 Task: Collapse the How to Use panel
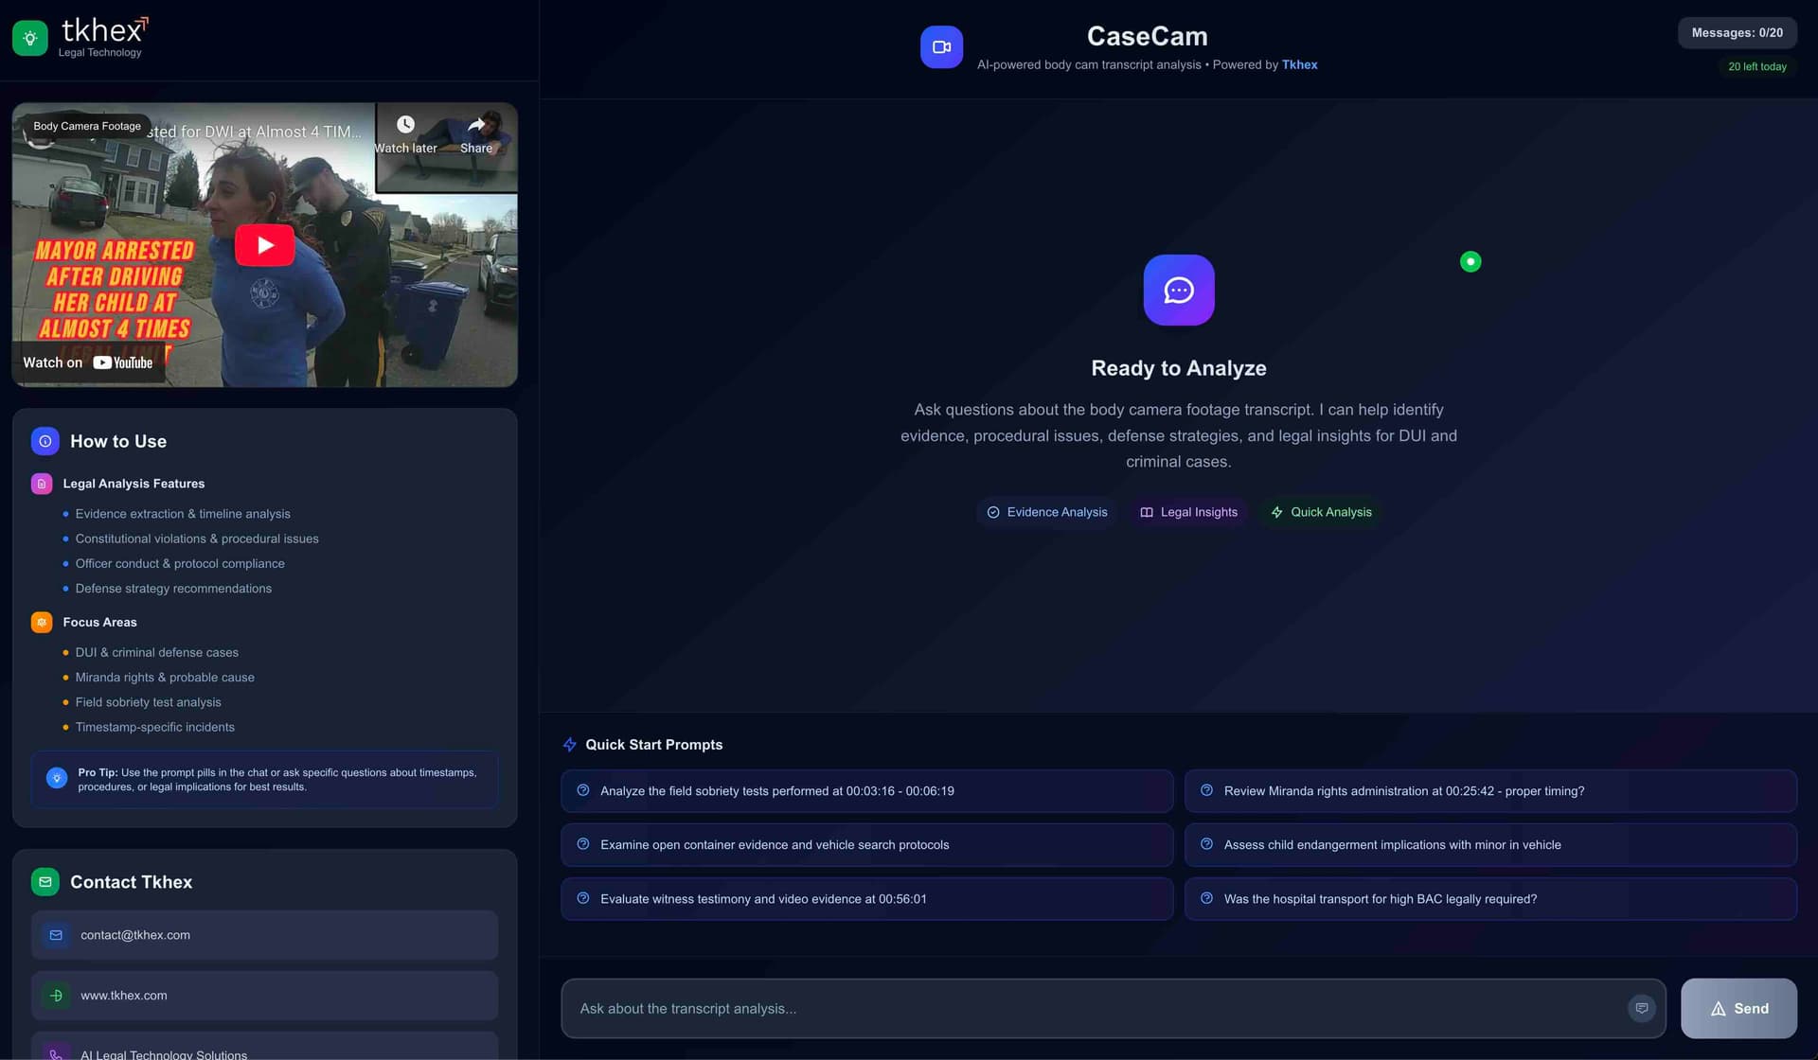(118, 440)
